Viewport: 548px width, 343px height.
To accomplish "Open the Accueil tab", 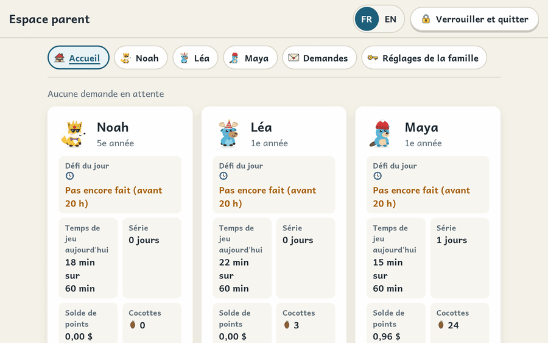I will pyautogui.click(x=79, y=58).
